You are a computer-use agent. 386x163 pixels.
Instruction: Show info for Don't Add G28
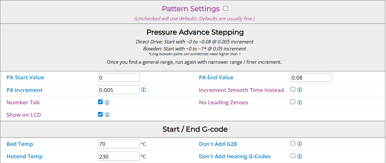click(300, 144)
